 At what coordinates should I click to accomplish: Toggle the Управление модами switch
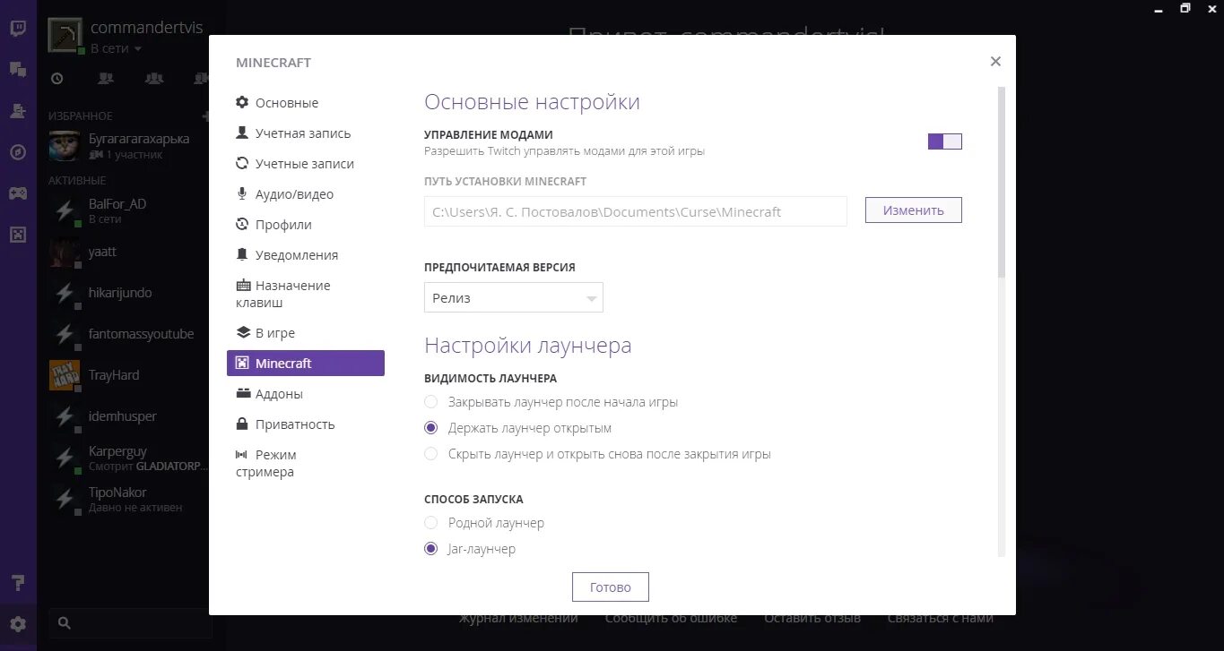coord(944,141)
